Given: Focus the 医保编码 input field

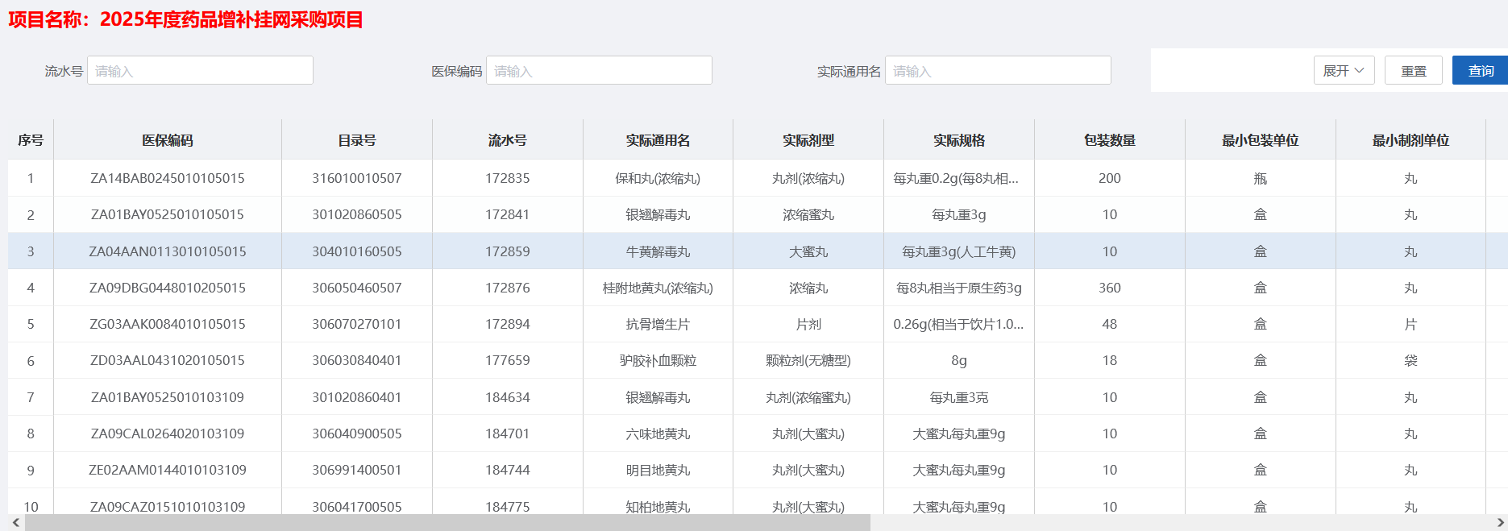Looking at the screenshot, I should tap(599, 71).
